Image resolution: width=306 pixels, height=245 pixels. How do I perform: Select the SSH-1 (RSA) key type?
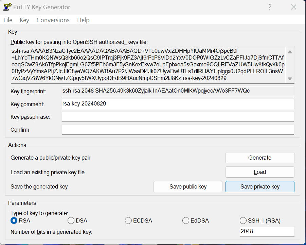[x=260, y=220]
